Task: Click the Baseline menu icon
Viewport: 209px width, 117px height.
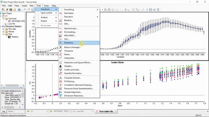Action: coord(60,20)
